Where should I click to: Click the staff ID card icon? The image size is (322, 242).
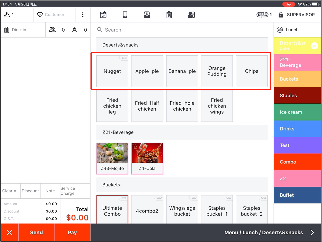pyautogui.click(x=191, y=15)
